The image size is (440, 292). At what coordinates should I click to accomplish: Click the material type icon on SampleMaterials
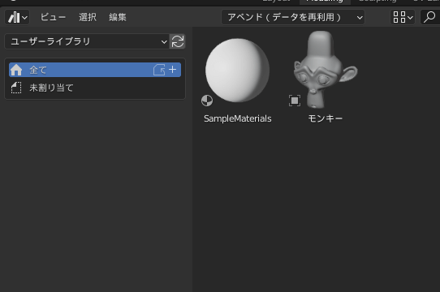207,101
